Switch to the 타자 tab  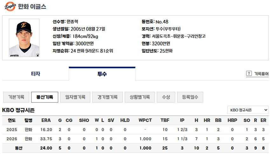coord(36,74)
